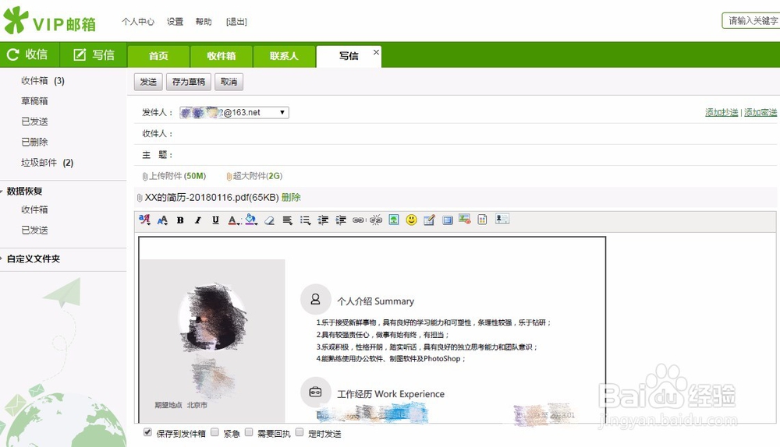Click the keyword search box
The width and height of the screenshot is (780, 447).
(x=750, y=21)
